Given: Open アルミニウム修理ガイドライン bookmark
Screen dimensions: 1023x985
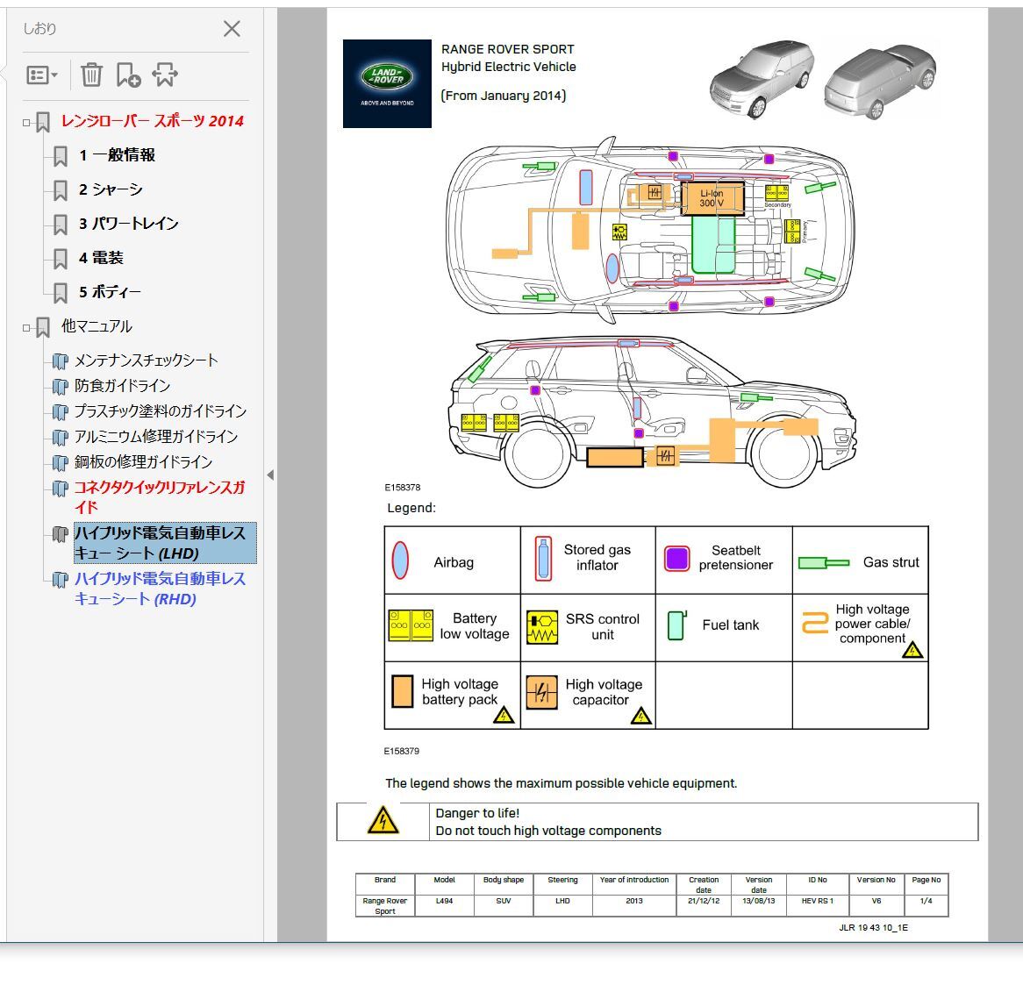Looking at the screenshot, I should click(156, 437).
